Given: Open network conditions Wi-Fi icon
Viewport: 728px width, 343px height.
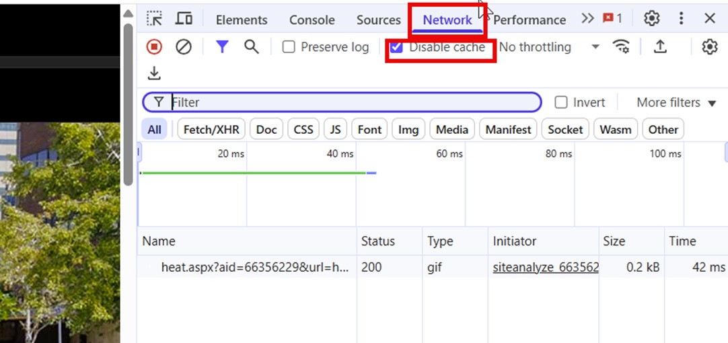Looking at the screenshot, I should pyautogui.click(x=621, y=46).
